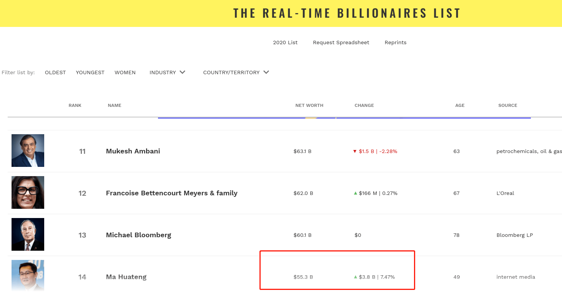
Task: Click Request Spreadsheet link
Action: [341, 42]
